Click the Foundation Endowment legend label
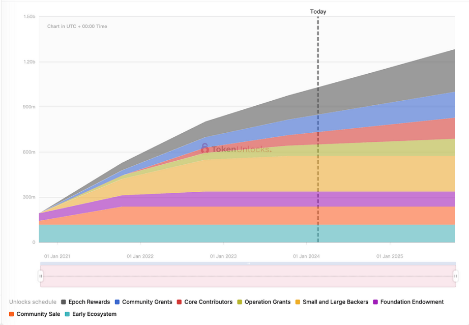 click(412, 302)
